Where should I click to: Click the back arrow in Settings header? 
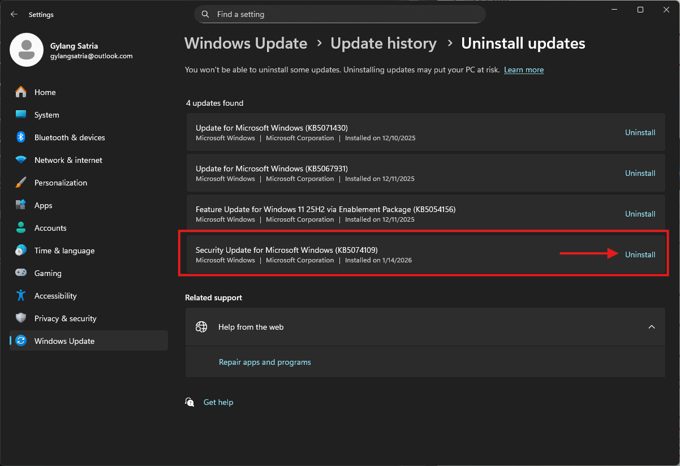pyautogui.click(x=14, y=15)
